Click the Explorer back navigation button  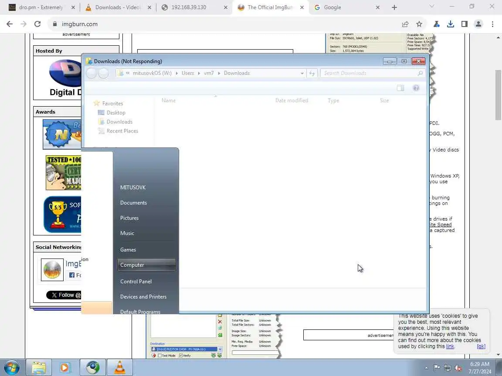[91, 73]
